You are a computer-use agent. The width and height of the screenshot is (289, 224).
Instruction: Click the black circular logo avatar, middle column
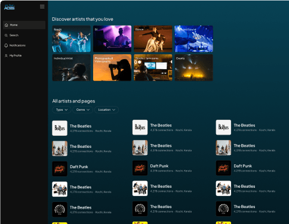[x=140, y=209]
